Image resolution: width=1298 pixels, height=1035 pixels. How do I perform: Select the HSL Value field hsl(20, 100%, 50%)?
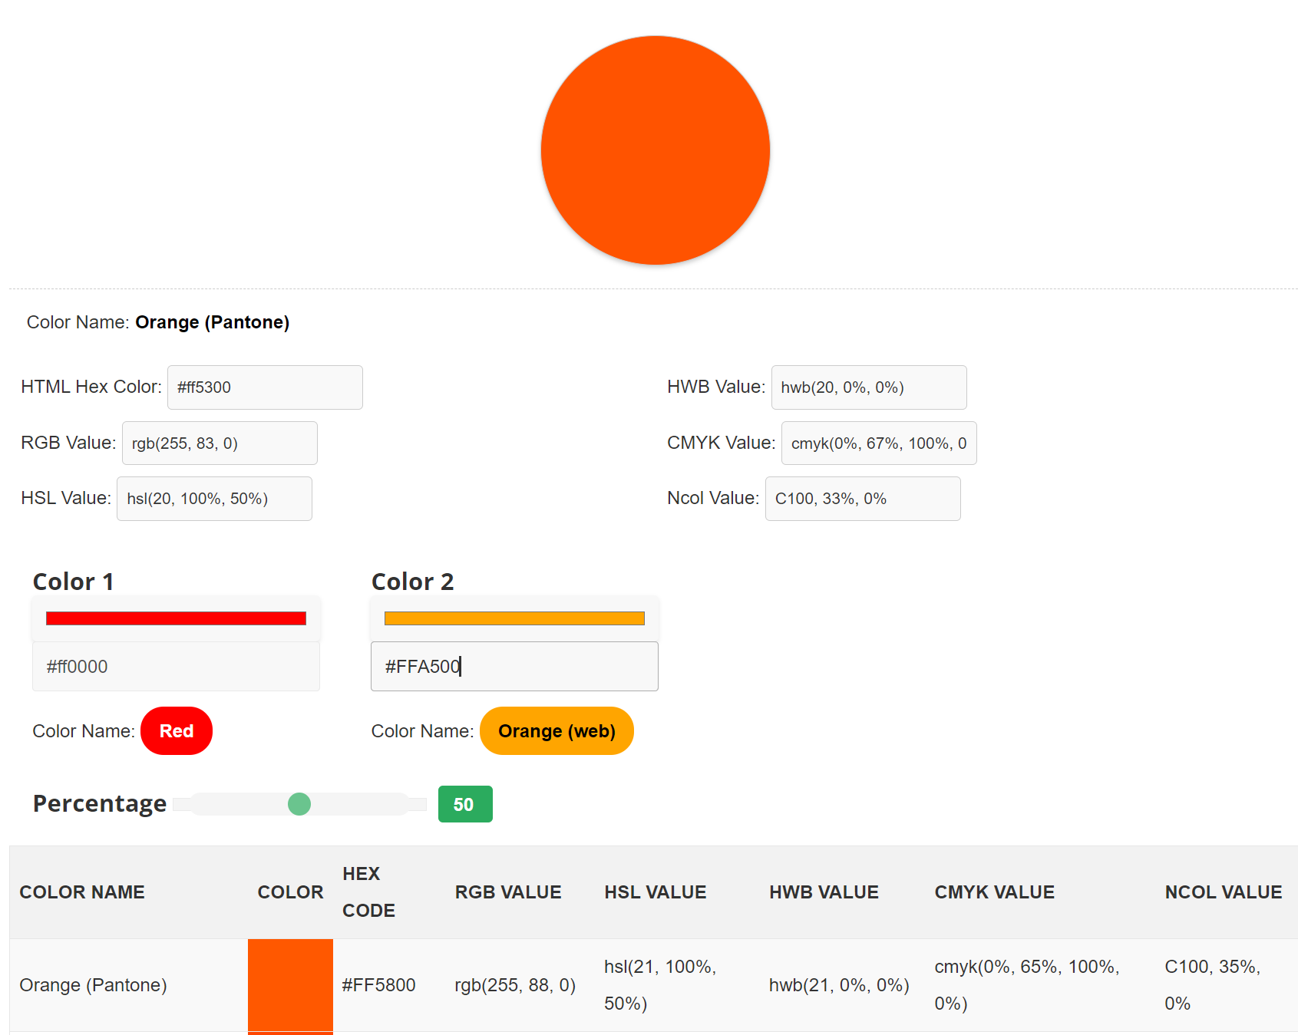click(214, 499)
